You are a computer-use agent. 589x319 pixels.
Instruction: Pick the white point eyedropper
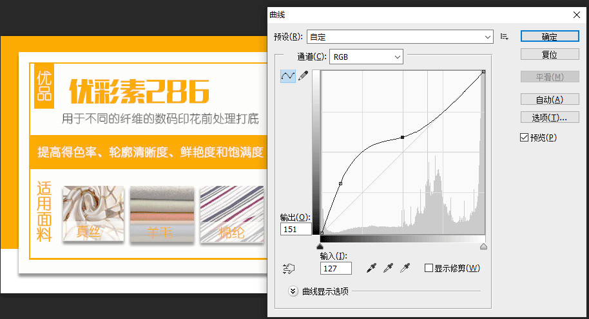click(405, 268)
